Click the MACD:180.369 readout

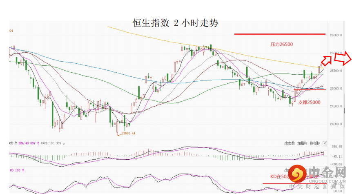[x=51, y=143]
